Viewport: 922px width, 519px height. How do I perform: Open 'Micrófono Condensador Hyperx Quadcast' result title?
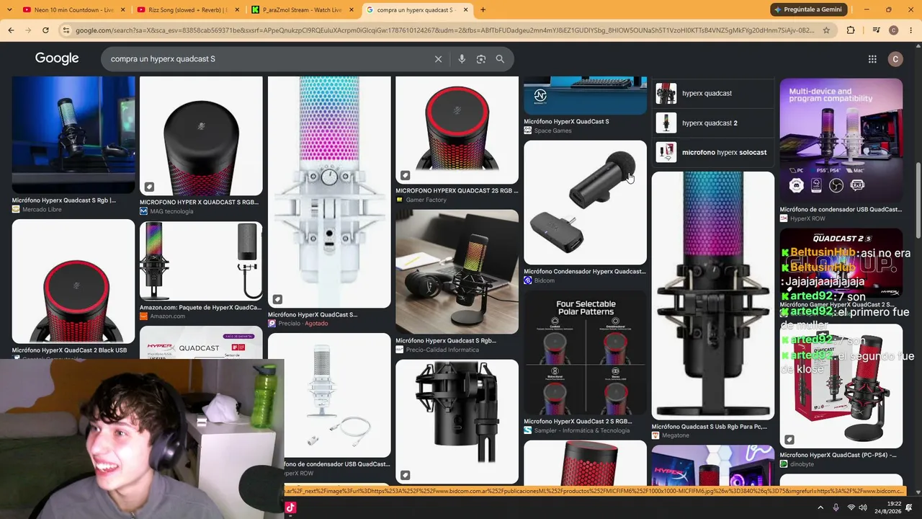[x=585, y=272]
